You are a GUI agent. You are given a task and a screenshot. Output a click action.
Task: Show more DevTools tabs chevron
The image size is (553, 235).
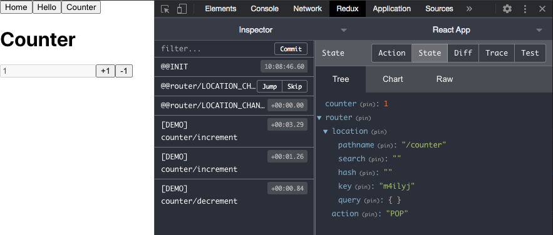pos(469,9)
